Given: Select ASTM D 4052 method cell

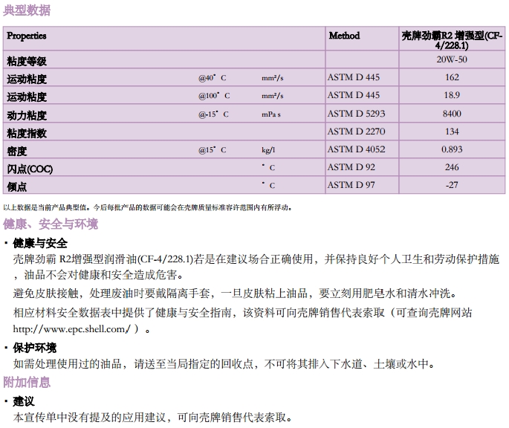Looking at the screenshot, I should point(356,149).
